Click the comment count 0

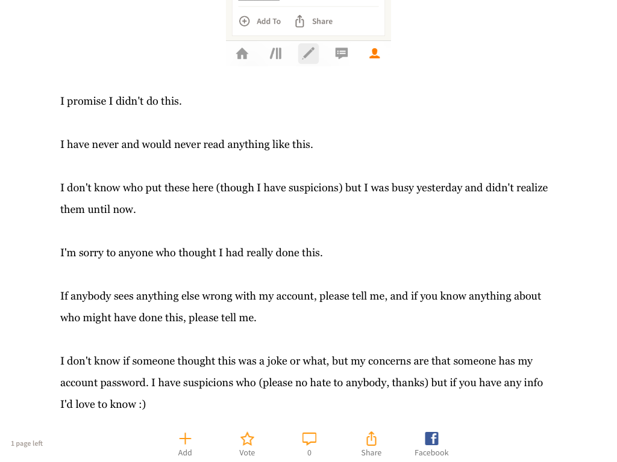(x=309, y=452)
